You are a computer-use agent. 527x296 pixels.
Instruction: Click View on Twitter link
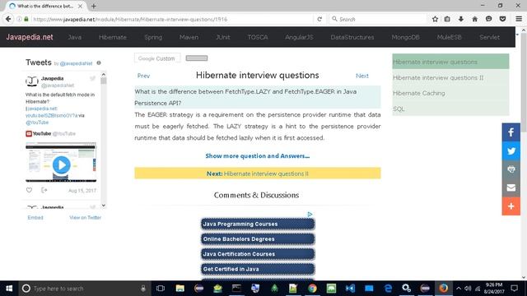tap(86, 217)
